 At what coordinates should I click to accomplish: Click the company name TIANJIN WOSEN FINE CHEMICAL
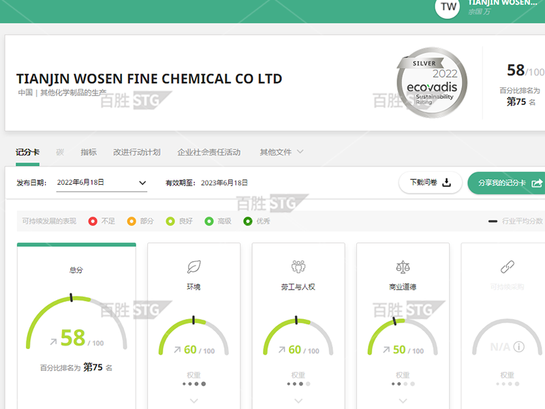point(149,79)
